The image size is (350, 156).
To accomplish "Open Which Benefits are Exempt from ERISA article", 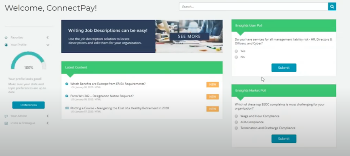I will [108, 84].
